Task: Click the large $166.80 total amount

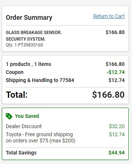Action: point(108,95)
